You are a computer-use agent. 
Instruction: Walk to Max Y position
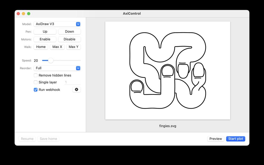73,47
